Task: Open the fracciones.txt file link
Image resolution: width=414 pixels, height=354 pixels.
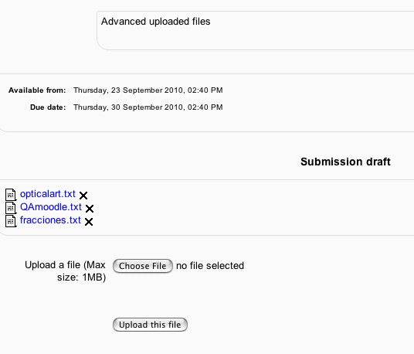Action: 50,220
